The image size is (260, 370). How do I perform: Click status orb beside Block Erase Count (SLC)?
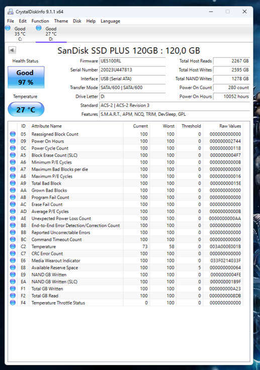click(x=13, y=155)
